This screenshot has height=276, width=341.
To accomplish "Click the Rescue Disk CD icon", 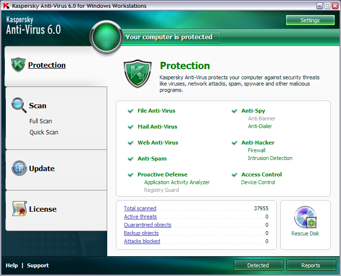I will [305, 217].
